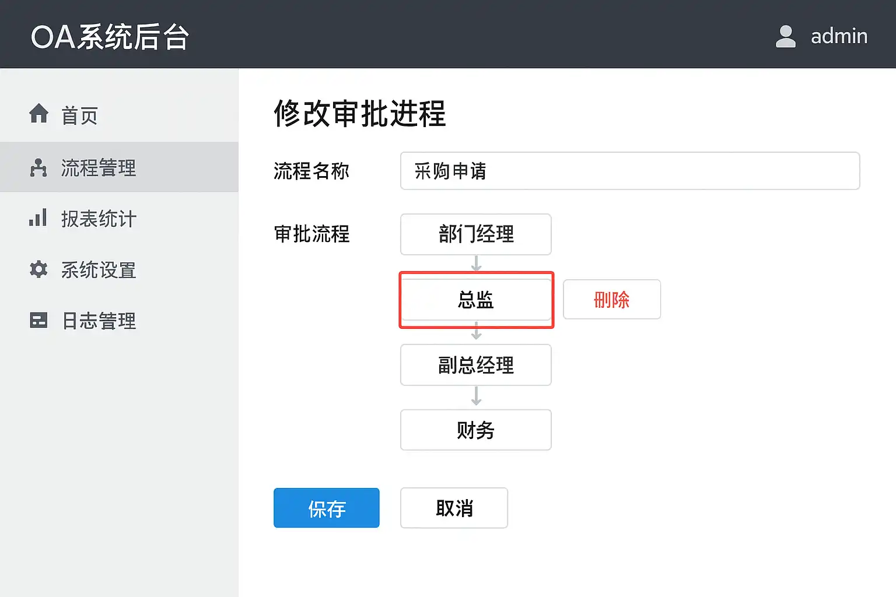
Task: Select the 部门经理 approval step
Action: [x=476, y=234]
